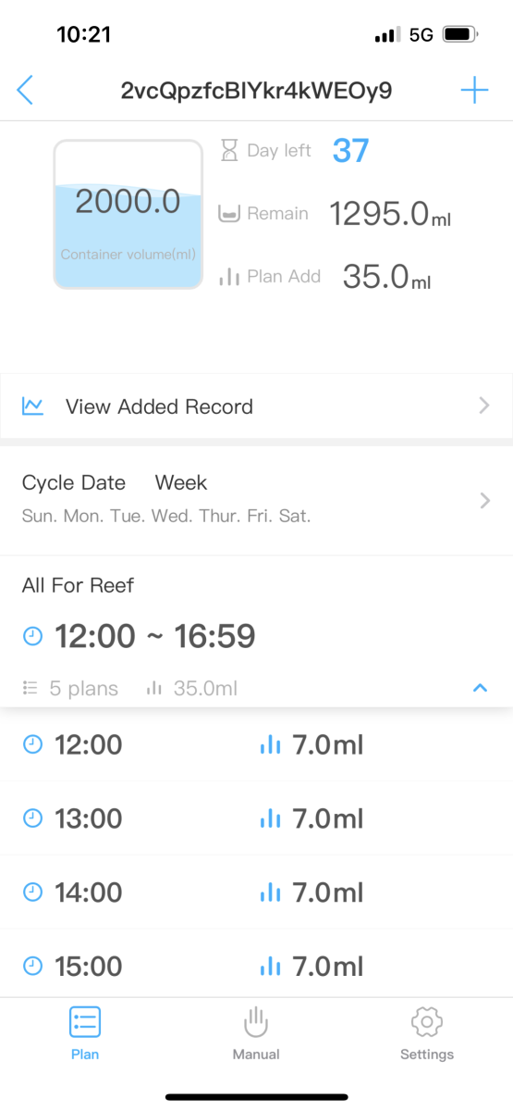
Task: Collapse the All For Reef plan list
Action: [x=480, y=688]
